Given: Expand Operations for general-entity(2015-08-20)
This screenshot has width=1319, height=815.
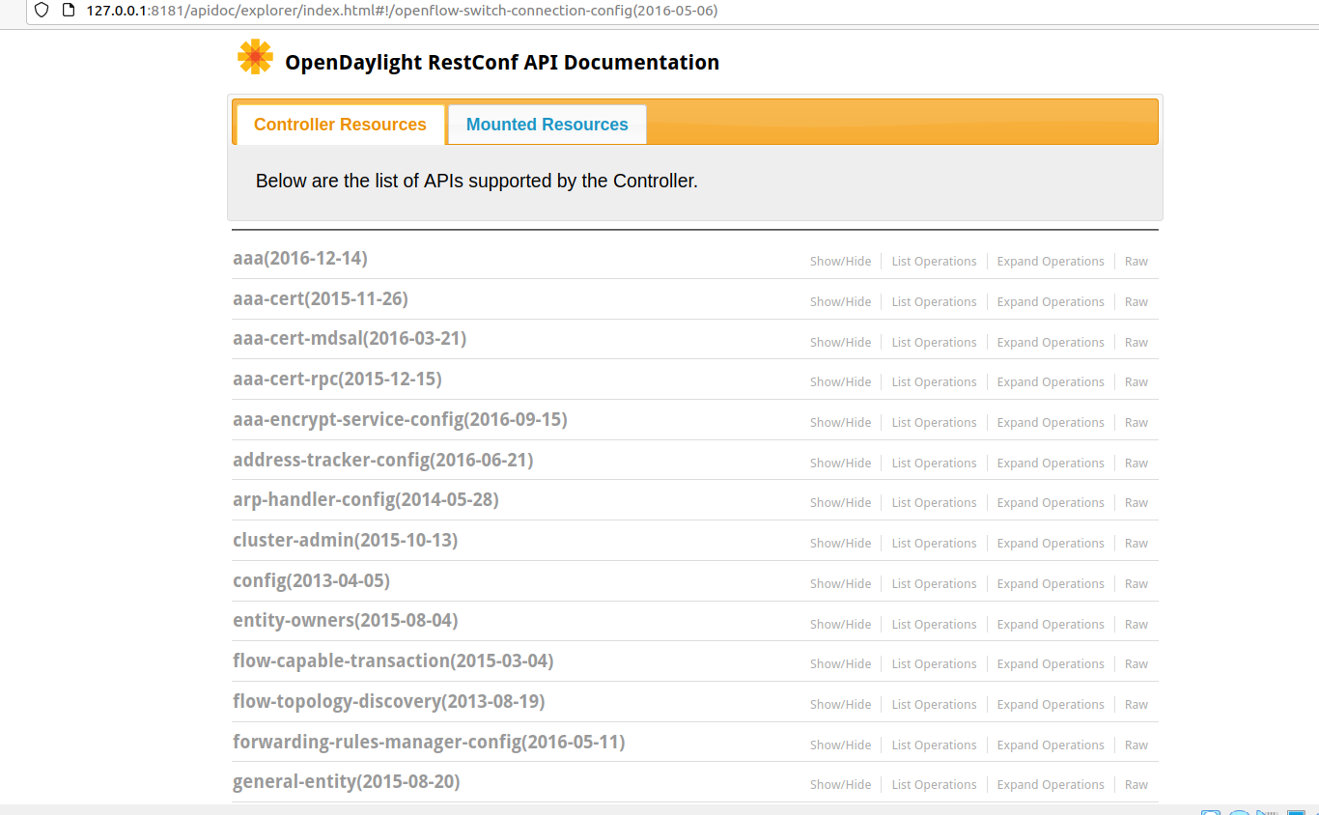Looking at the screenshot, I should tap(1050, 785).
